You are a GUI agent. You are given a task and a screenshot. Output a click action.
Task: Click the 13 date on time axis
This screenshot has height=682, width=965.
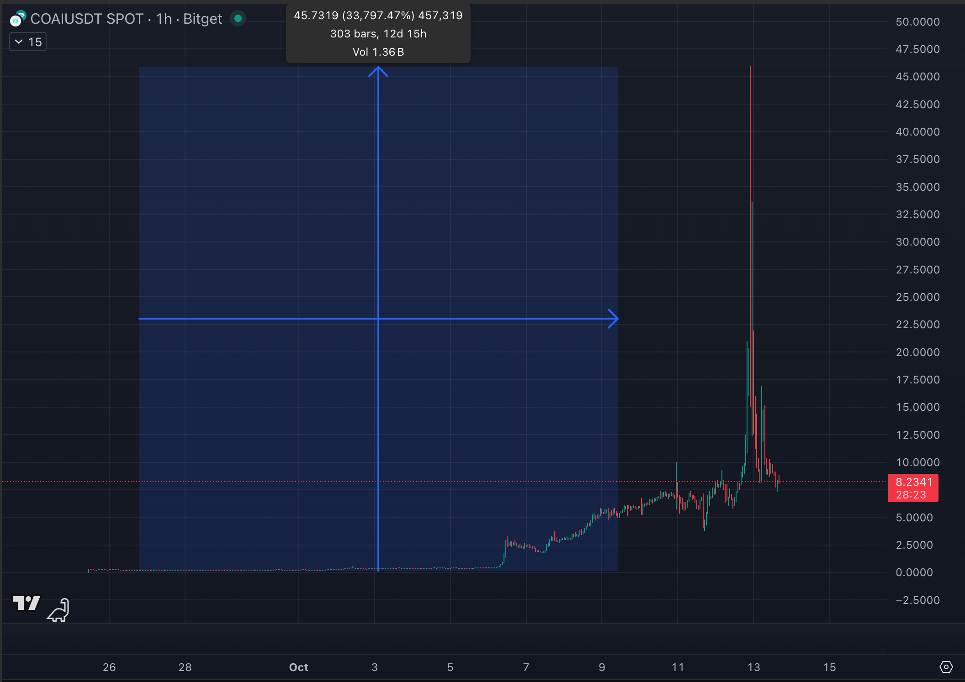(753, 667)
